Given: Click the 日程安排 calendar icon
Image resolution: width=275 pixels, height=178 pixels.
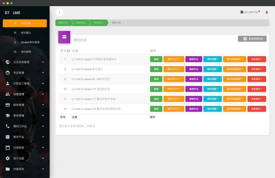Looking at the screenshot, I should point(8,148).
